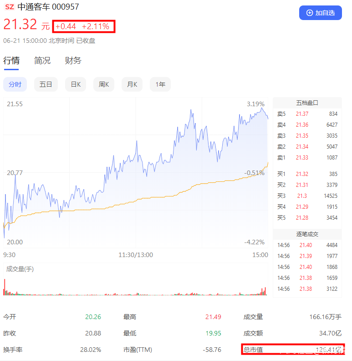Select the 五日 chart period

(46, 84)
